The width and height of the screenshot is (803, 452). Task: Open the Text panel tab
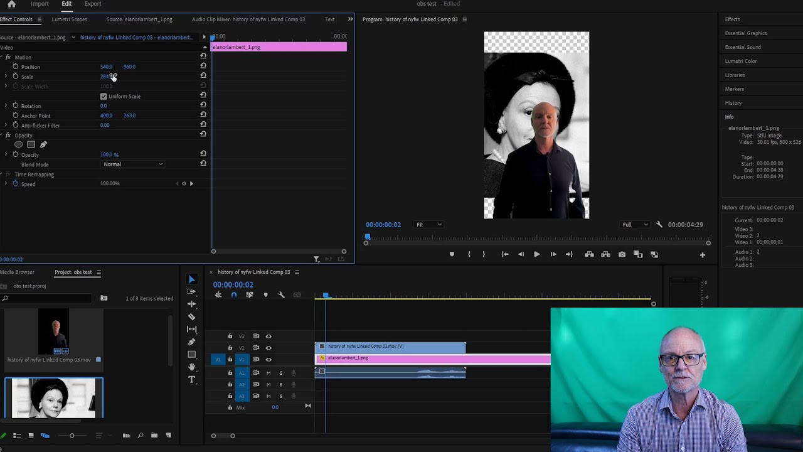pos(329,19)
